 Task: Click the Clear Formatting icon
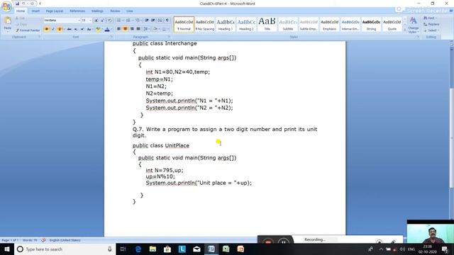110,21
